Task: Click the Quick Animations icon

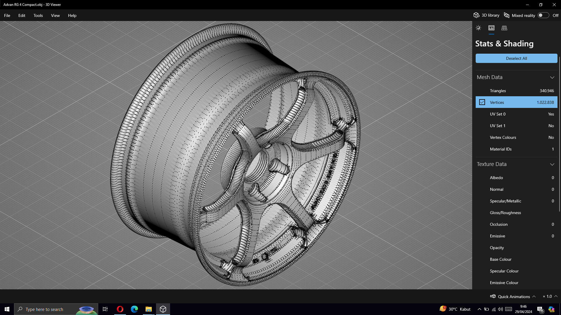Action: pyautogui.click(x=493, y=296)
